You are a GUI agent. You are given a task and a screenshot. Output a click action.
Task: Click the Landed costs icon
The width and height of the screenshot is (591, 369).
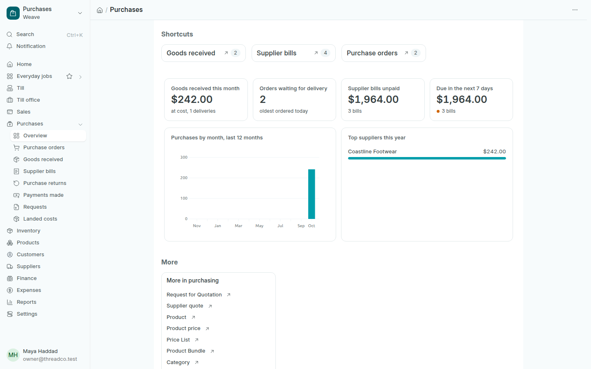click(16, 219)
